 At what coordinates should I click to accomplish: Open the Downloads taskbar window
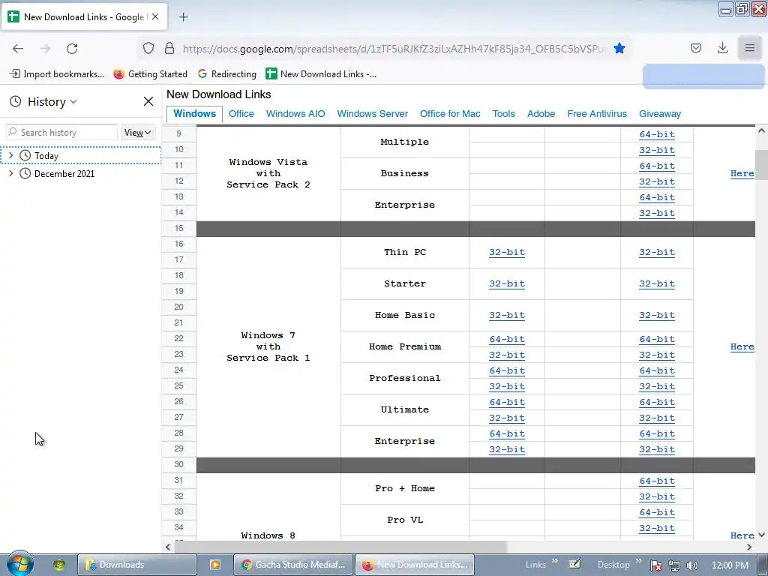click(x=136, y=565)
